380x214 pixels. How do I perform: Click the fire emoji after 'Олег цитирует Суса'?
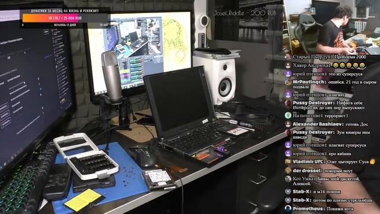[372, 161]
